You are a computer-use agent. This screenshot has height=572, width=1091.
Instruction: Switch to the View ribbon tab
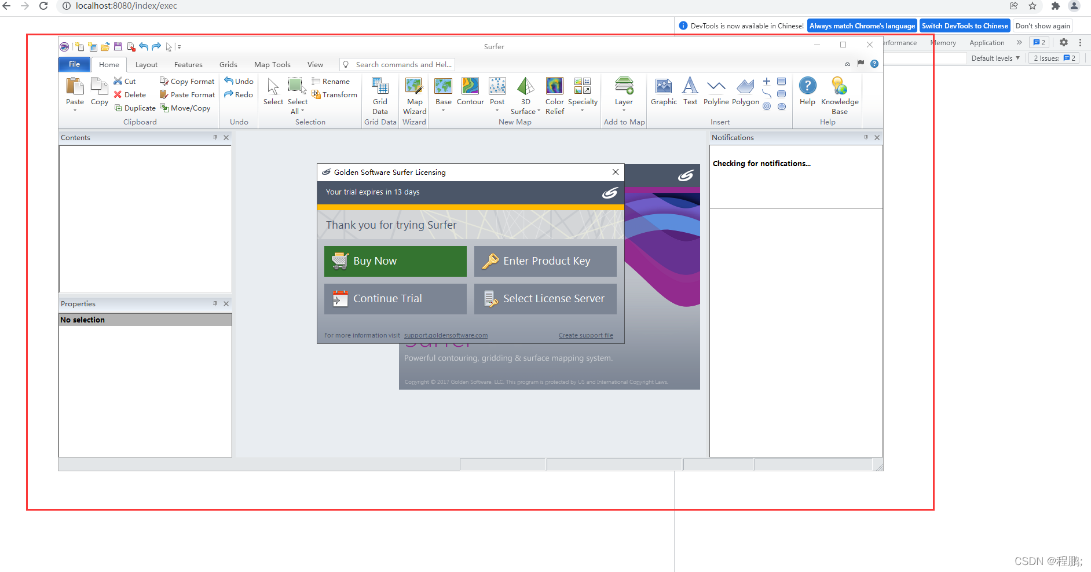[x=315, y=65]
